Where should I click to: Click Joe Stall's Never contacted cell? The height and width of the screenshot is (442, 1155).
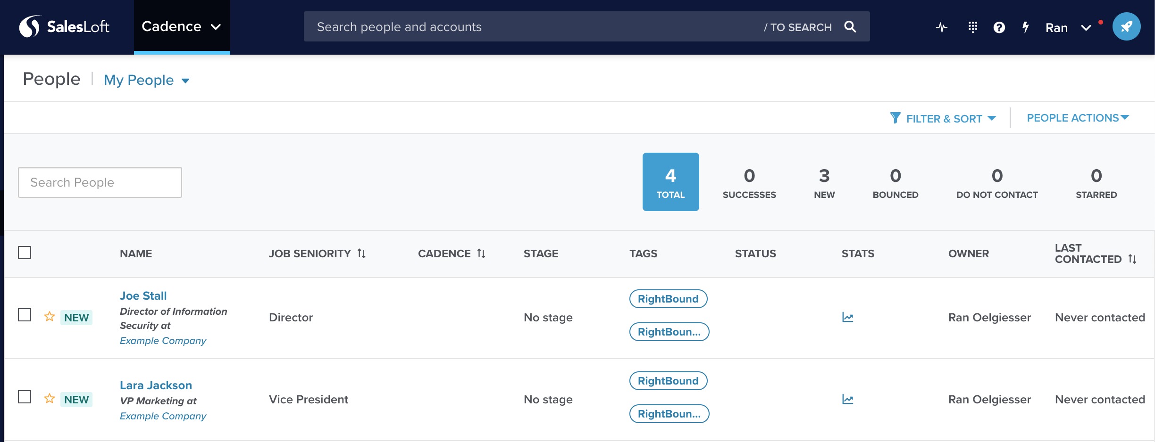pos(1100,318)
